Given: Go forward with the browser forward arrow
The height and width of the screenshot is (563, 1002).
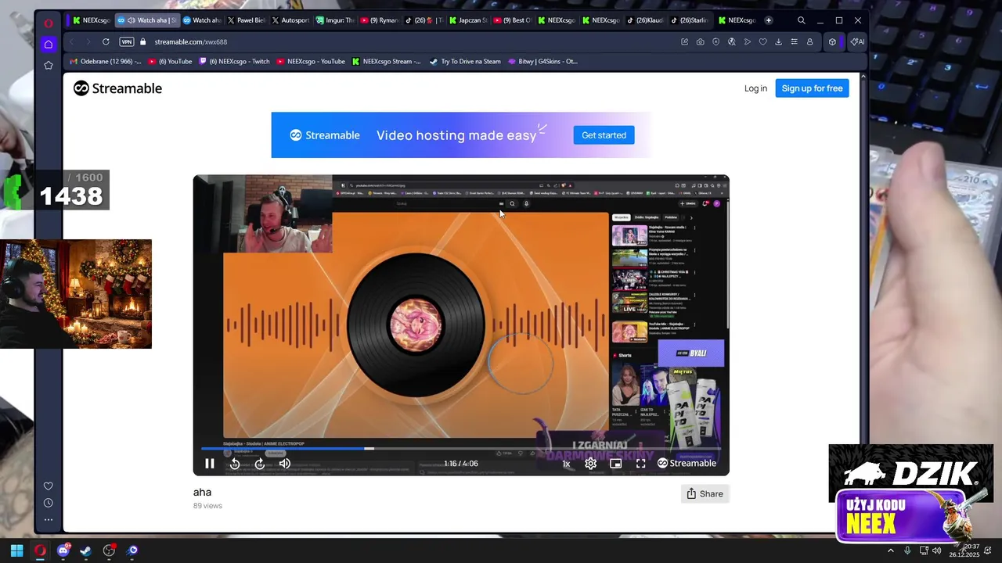Looking at the screenshot, I should (89, 41).
